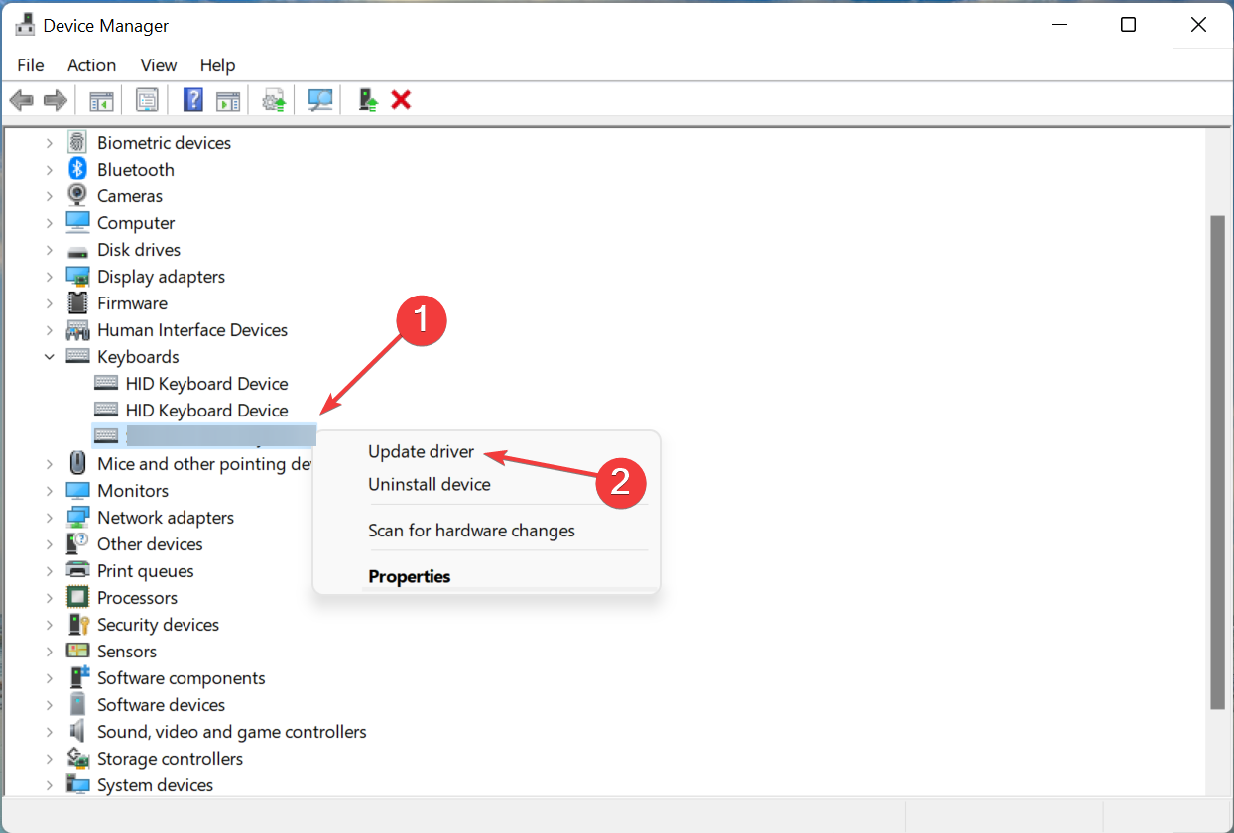
Task: Select Scan for hardware changes in context menu
Action: tap(471, 531)
